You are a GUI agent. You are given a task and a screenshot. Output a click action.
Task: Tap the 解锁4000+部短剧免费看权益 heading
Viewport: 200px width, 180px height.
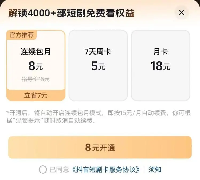71,13
